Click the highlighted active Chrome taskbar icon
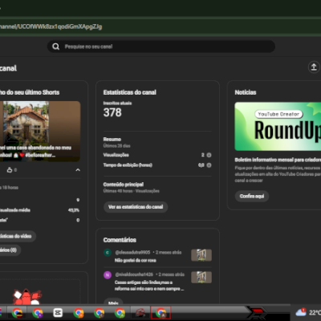Image resolution: width=321 pixels, height=321 pixels. (x=160, y=312)
